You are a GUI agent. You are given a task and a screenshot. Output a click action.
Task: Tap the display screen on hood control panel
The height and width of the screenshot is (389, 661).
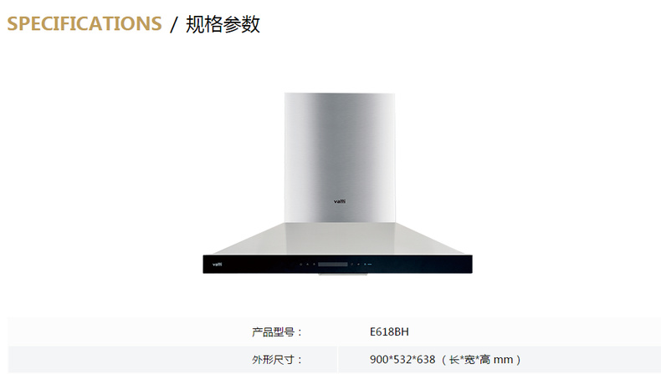pyautogui.click(x=333, y=264)
